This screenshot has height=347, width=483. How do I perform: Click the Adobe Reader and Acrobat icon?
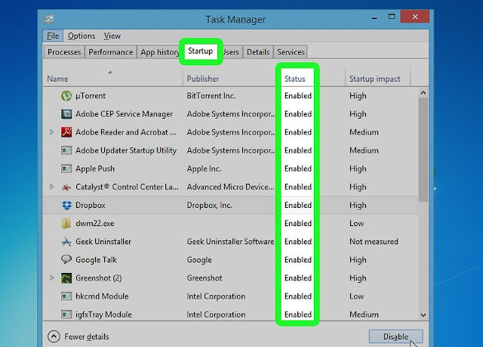point(66,132)
